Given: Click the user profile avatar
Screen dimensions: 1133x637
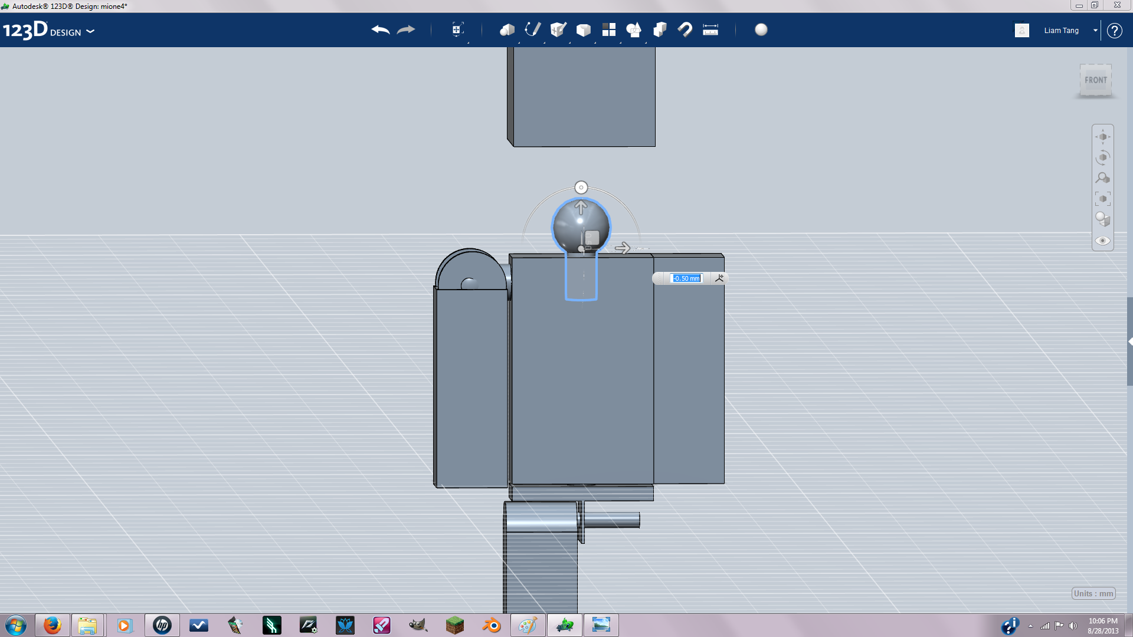Looking at the screenshot, I should [1022, 30].
